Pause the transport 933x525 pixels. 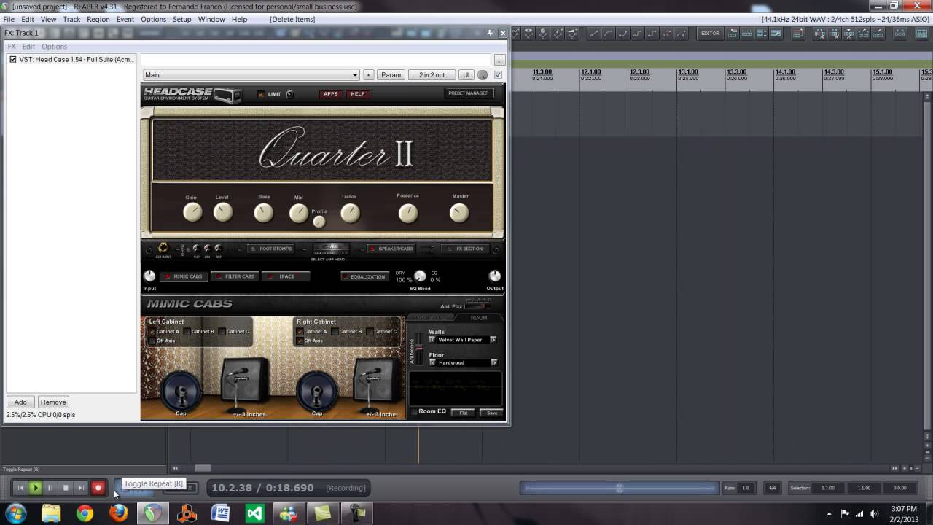(50, 488)
